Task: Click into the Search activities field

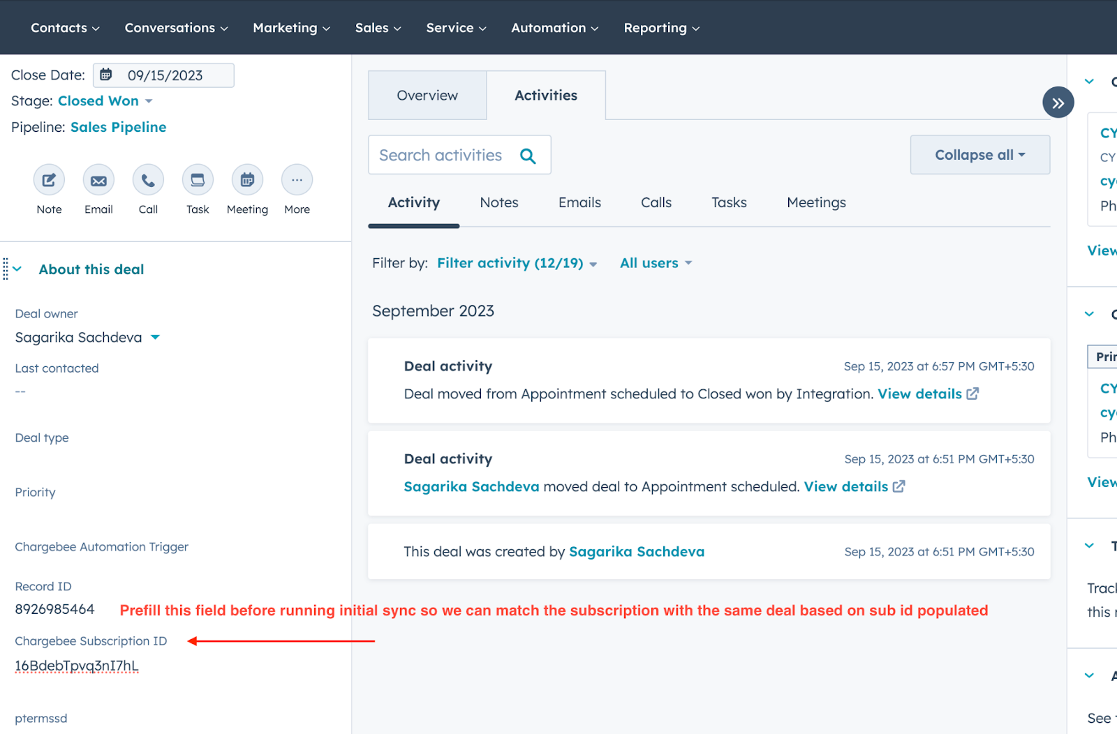Action: tap(441, 156)
